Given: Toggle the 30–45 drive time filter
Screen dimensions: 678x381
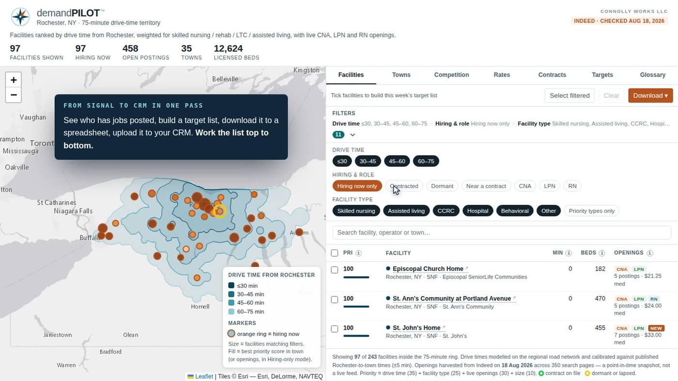Looking at the screenshot, I should (x=368, y=161).
